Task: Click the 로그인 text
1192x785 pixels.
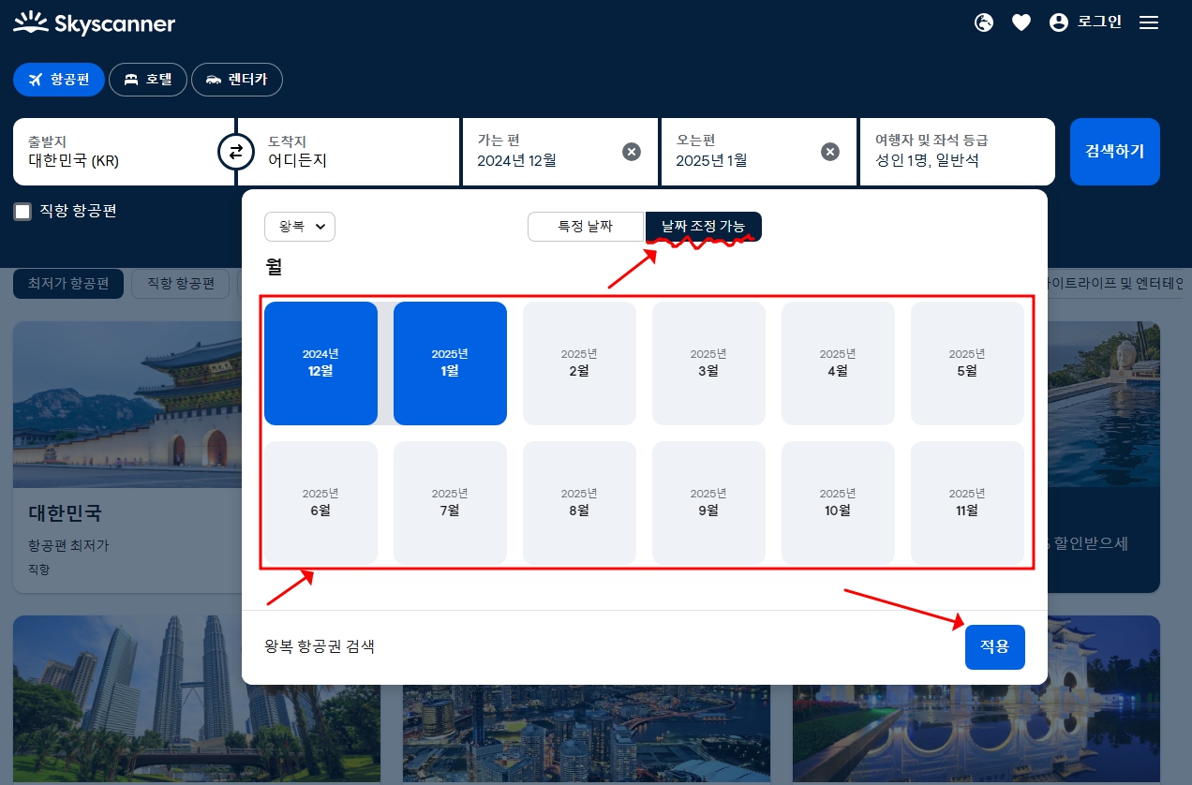Action: [1099, 22]
